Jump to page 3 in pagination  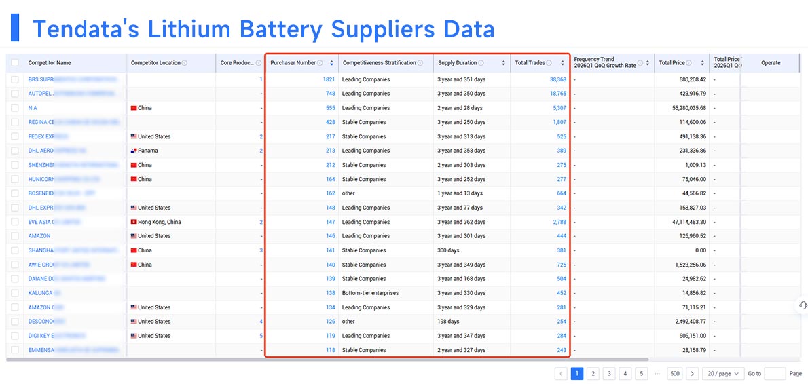(x=609, y=374)
